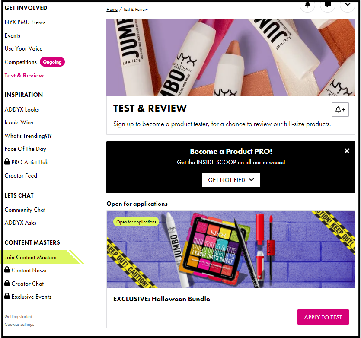The width and height of the screenshot is (361, 338).
Task: Open Cookies settings link
Action: tap(19, 325)
